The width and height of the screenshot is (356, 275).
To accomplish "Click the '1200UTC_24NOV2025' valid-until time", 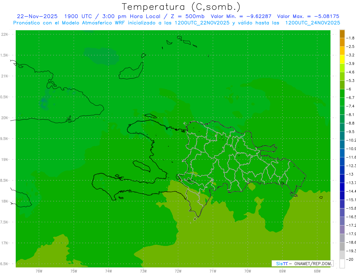I will pyautogui.click(x=312, y=23).
